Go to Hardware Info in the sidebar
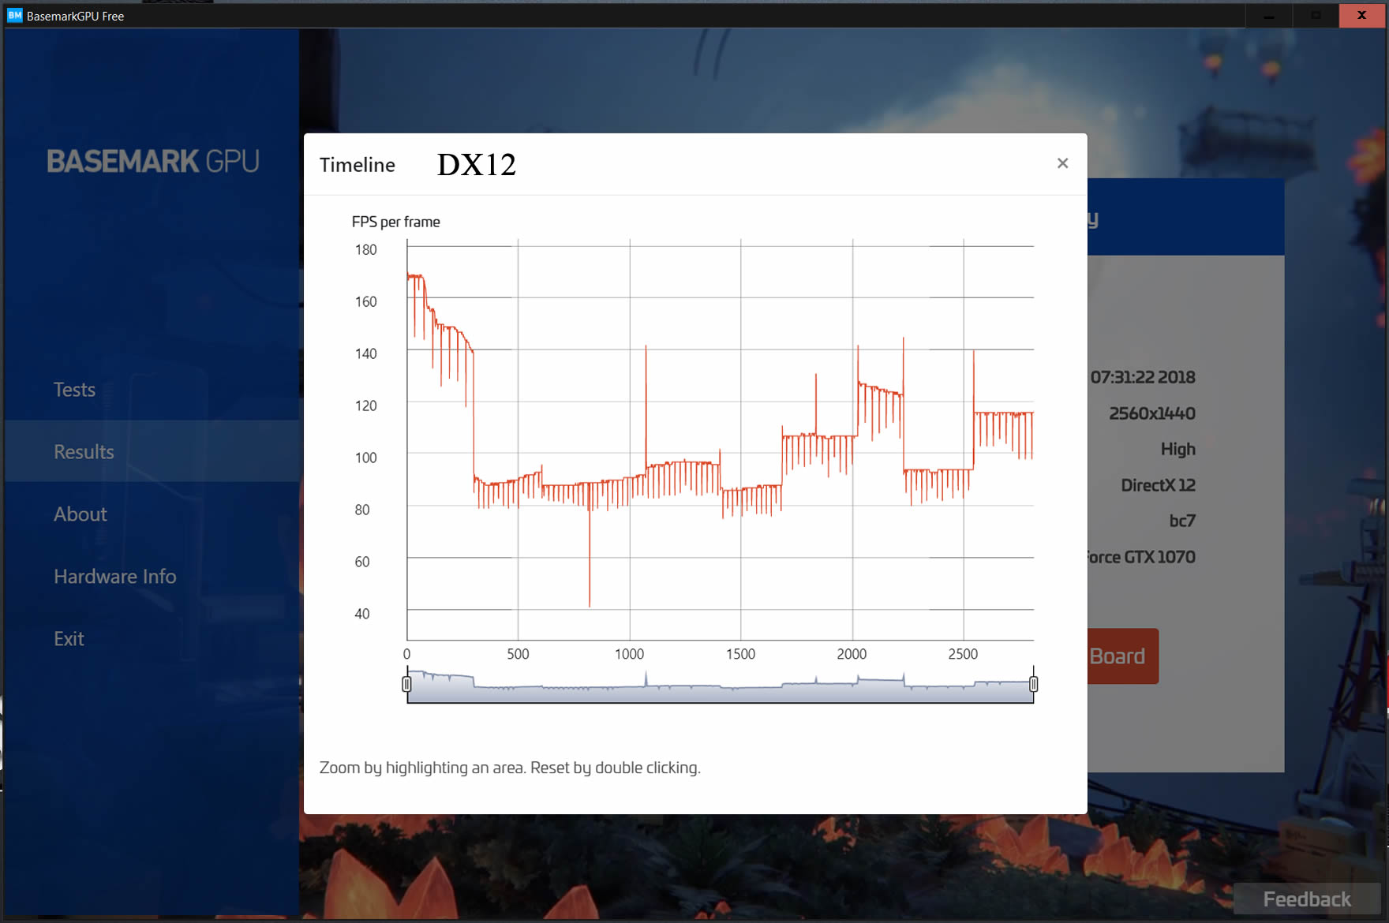The image size is (1389, 923). 115,577
